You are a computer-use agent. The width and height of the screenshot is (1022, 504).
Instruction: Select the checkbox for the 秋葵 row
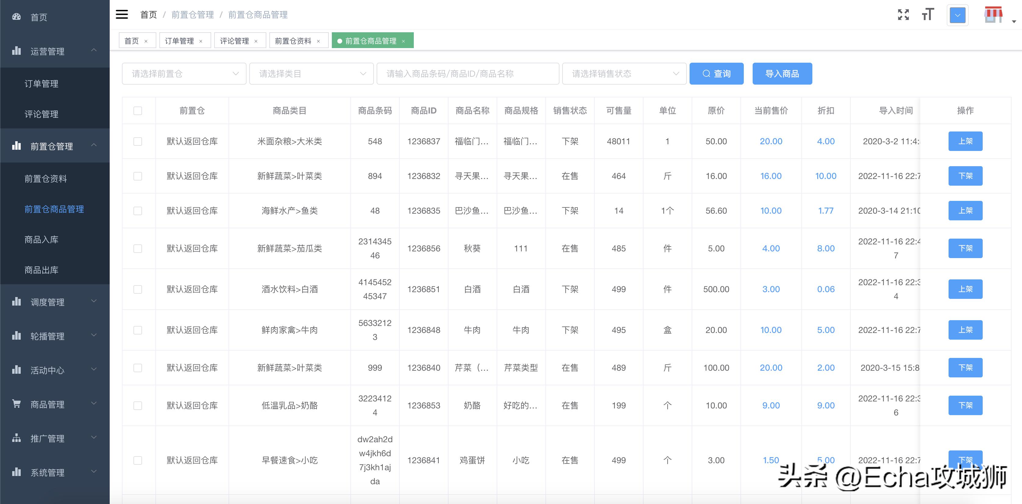pos(138,248)
